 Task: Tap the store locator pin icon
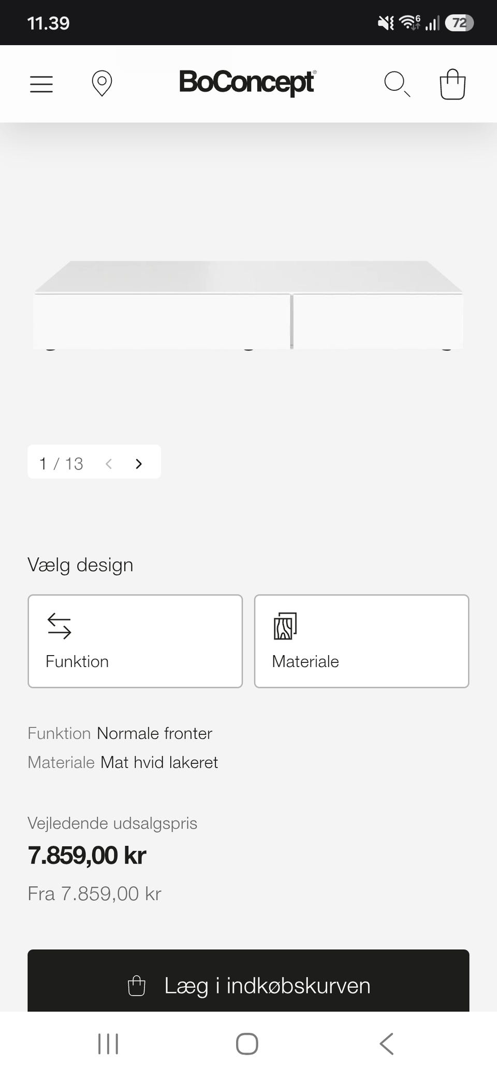click(x=102, y=83)
